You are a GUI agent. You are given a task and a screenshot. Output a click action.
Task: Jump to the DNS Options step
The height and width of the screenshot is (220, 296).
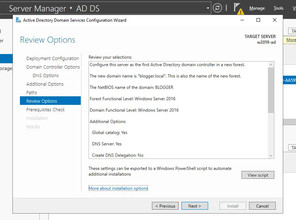click(46, 76)
